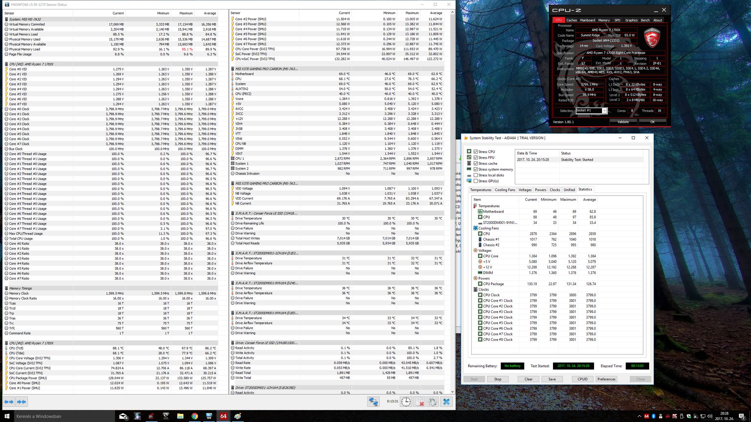Show hidden tray icons chevron
Image resolution: width=751 pixels, height=422 pixels.
pos(640,416)
